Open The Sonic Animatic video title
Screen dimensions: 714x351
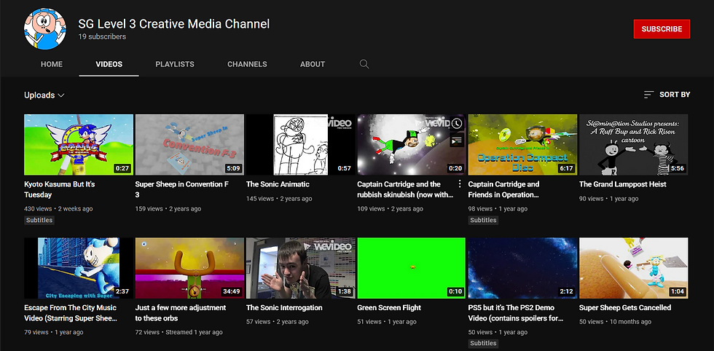[x=278, y=184]
